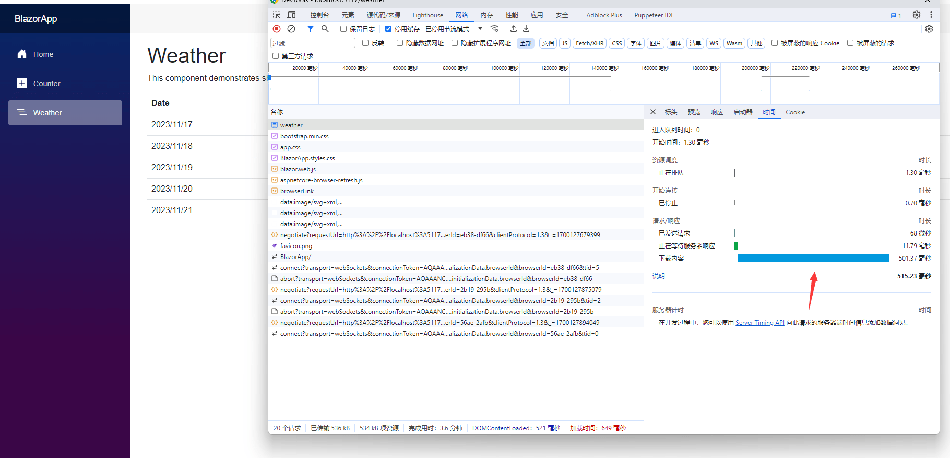950x458 pixels.
Task: Open 启动器 initiator tab in details
Action: (x=743, y=112)
